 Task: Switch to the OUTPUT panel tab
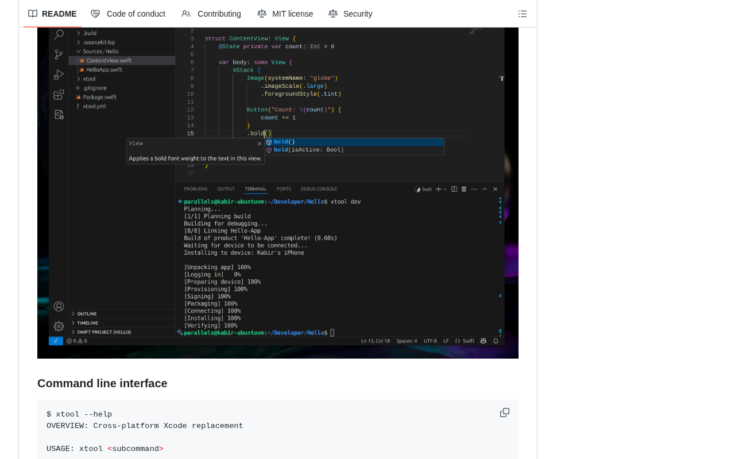coord(226,189)
